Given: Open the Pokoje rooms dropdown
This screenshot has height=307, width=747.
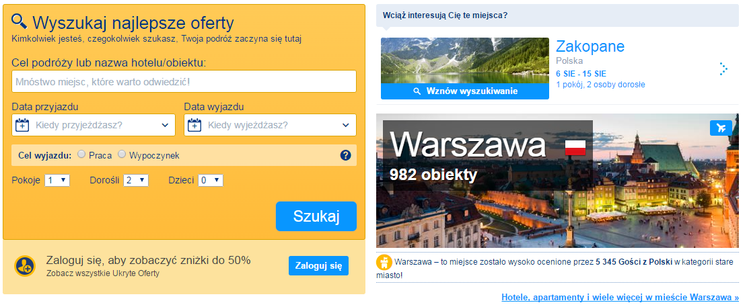Looking at the screenshot, I should coord(57,180).
